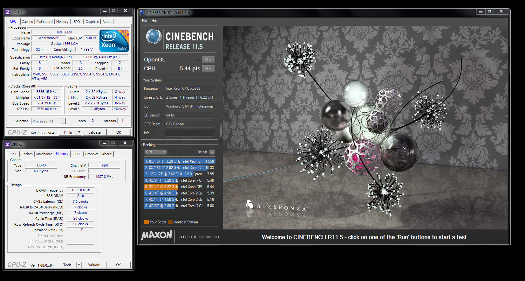Viewport: 525px width, 281px height.
Task: Open the File menu in Cinebench
Action: coord(145,21)
